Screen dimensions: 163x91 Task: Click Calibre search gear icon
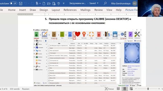tap(46, 41)
